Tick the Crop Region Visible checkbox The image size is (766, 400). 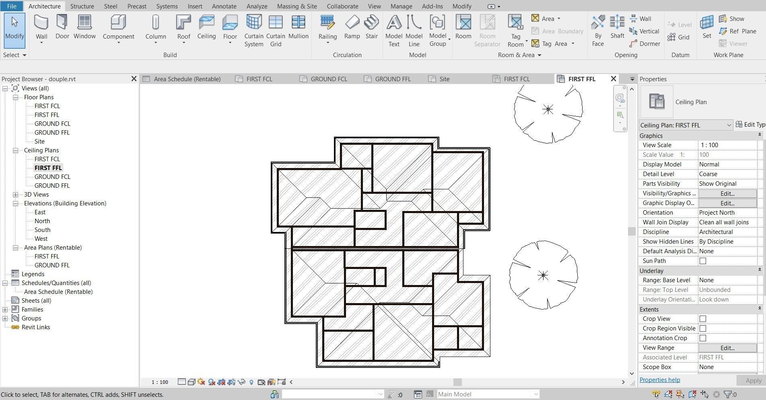[x=703, y=328]
